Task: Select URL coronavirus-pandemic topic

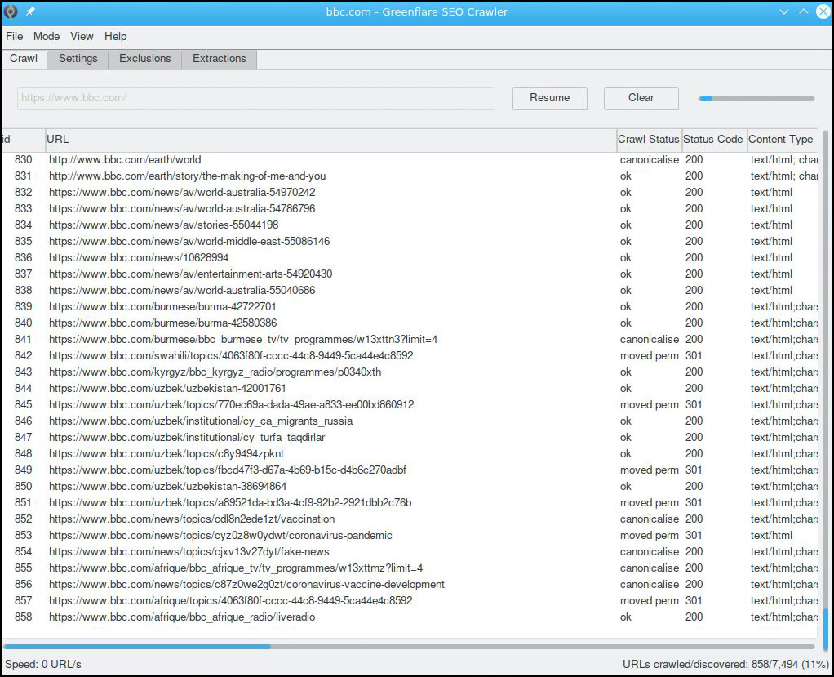Action: click(220, 535)
